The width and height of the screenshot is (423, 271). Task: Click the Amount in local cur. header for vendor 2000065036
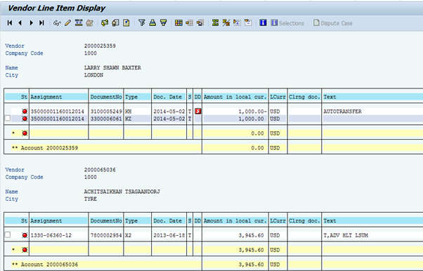(235, 220)
